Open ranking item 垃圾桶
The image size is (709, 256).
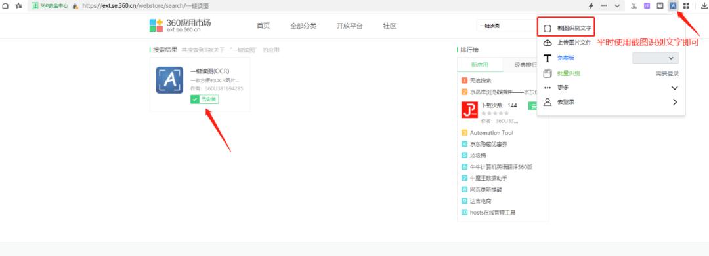[478, 155]
